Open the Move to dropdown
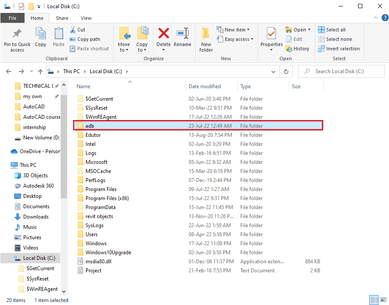This screenshot has width=389, height=305. point(123,47)
